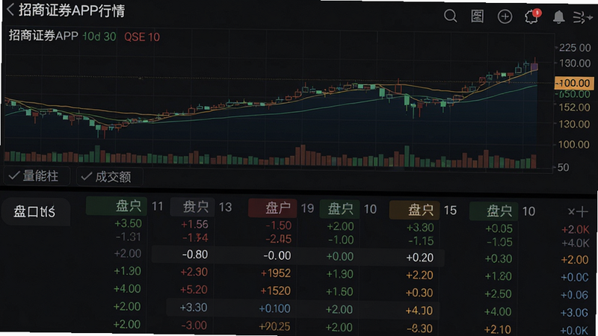Toggle the 成交额 checkbox
This screenshot has height=336, width=598.
pyautogui.click(x=110, y=177)
